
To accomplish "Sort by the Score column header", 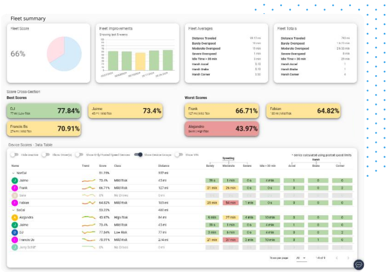I will (102, 166).
